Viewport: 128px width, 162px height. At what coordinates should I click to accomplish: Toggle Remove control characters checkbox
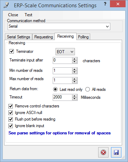10,106
